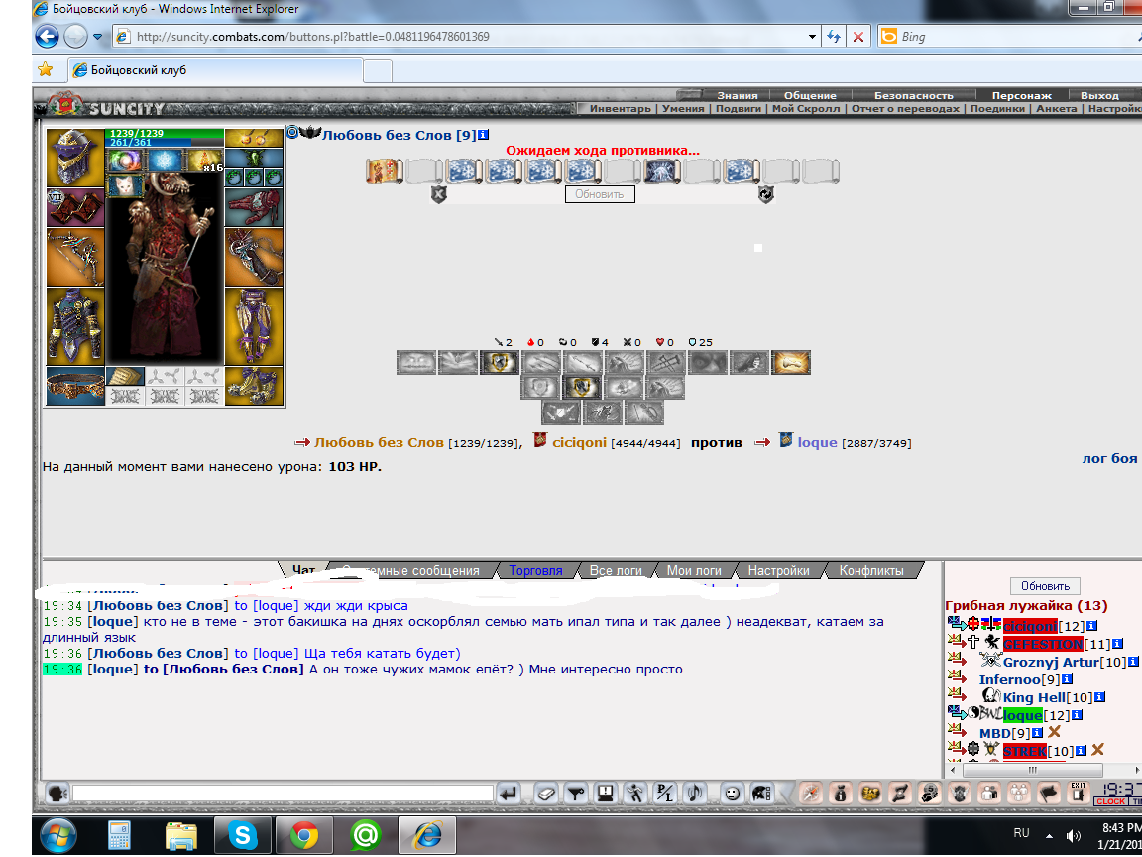Click the sound speaker chat icon
Image resolution: width=1142 pixels, height=857 pixels.
[695, 793]
